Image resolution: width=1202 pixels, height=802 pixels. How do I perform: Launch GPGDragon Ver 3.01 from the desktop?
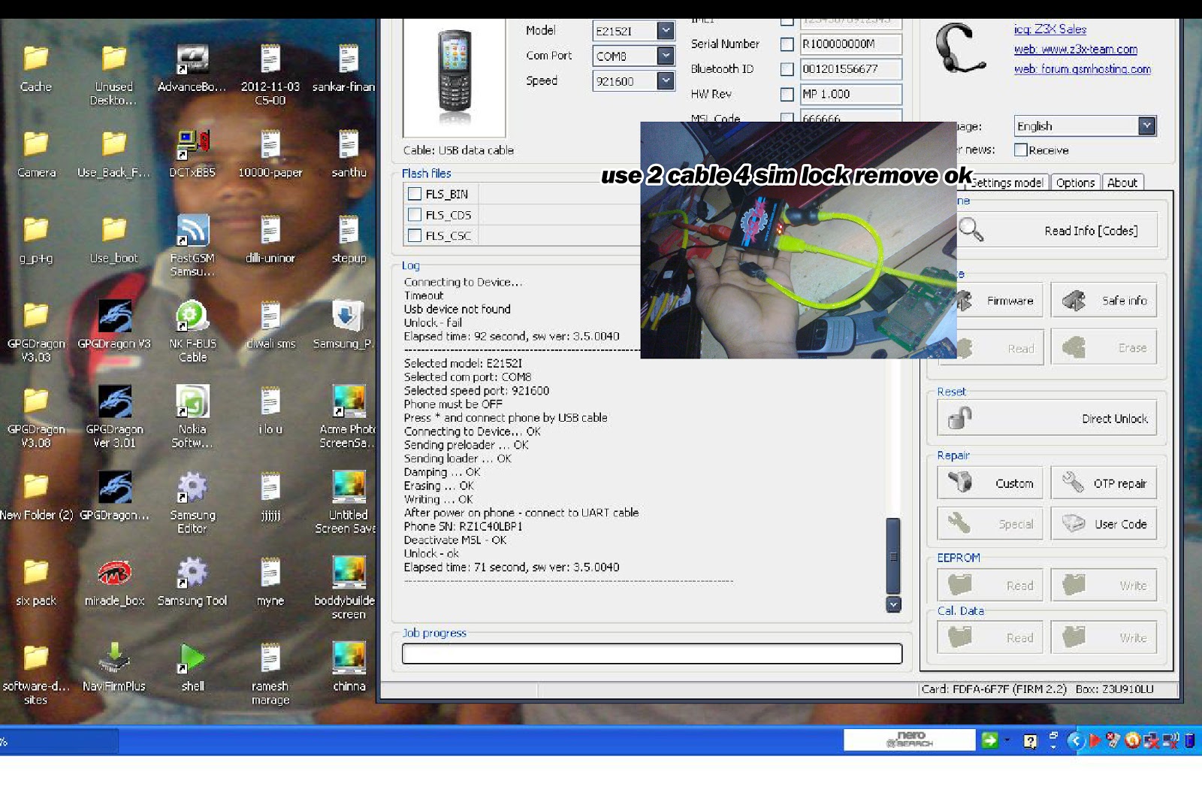click(x=114, y=417)
